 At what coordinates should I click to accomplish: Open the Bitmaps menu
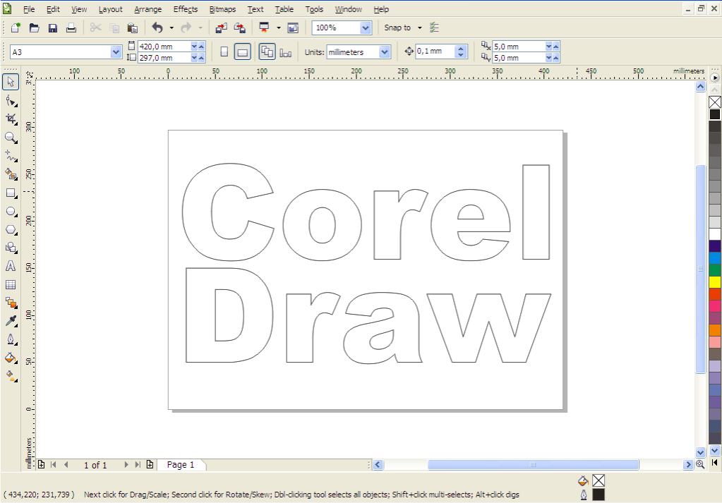point(222,9)
